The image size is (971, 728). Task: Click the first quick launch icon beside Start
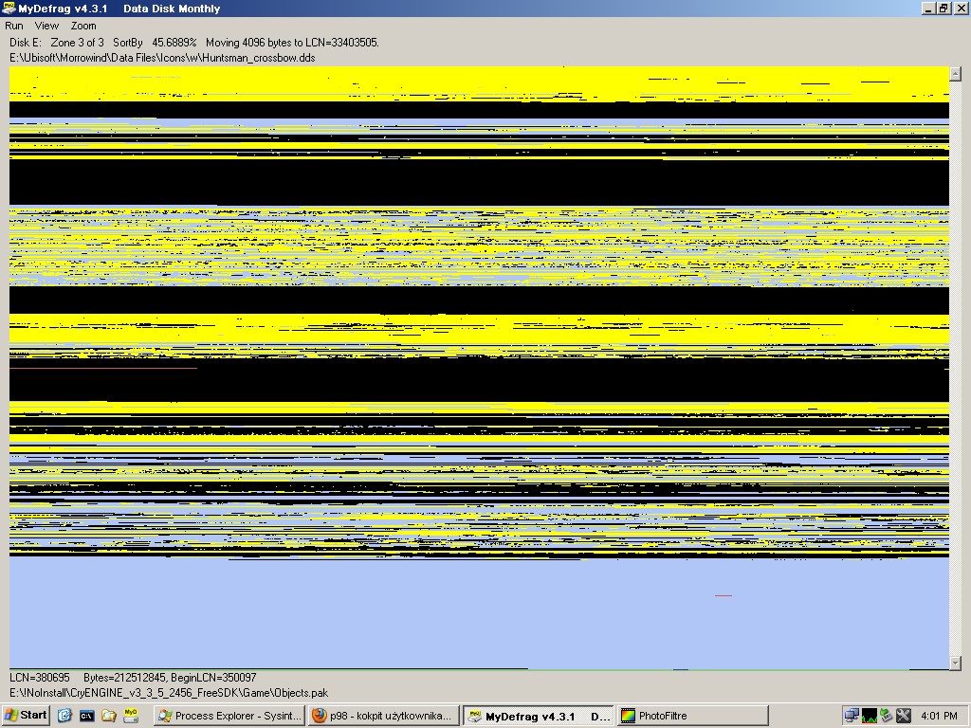click(x=64, y=716)
